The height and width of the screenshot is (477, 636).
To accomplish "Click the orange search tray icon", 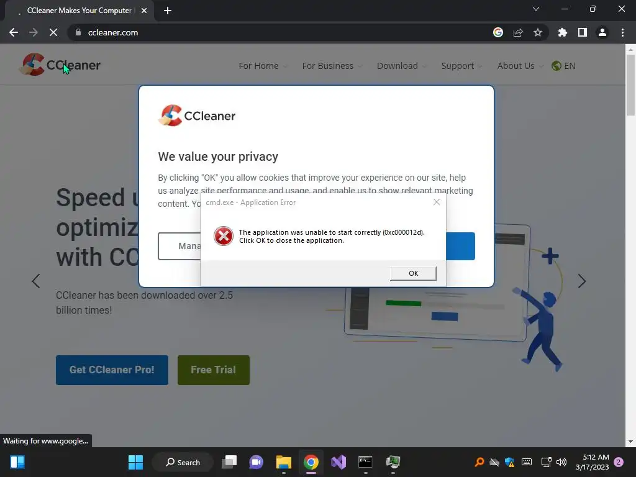I will coord(479,462).
